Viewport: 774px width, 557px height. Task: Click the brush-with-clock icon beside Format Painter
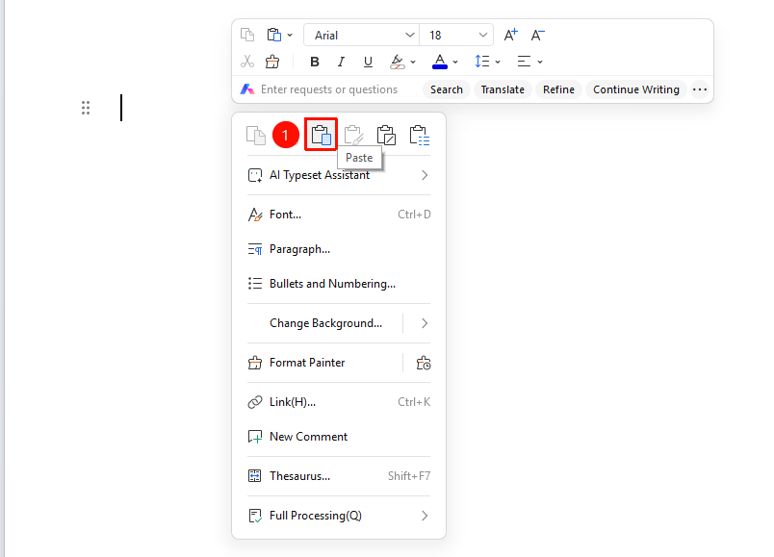(x=424, y=363)
